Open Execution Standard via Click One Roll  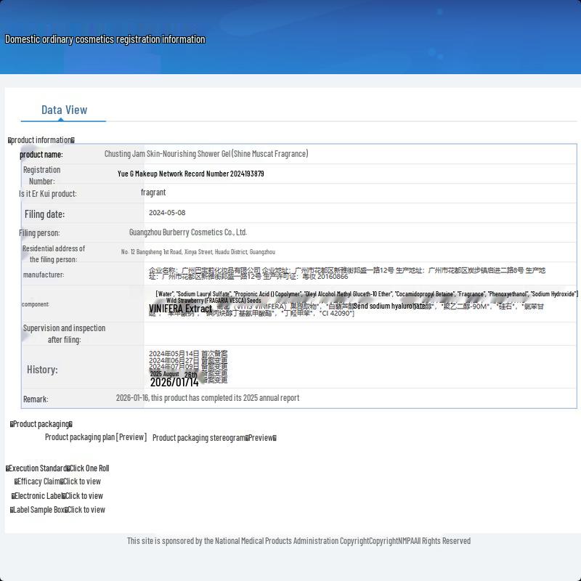click(x=88, y=468)
